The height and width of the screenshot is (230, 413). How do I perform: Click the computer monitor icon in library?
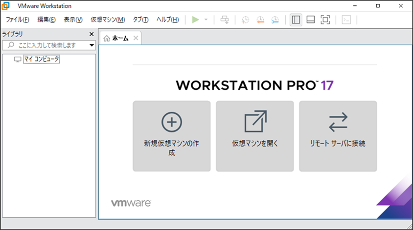pyautogui.click(x=18, y=60)
